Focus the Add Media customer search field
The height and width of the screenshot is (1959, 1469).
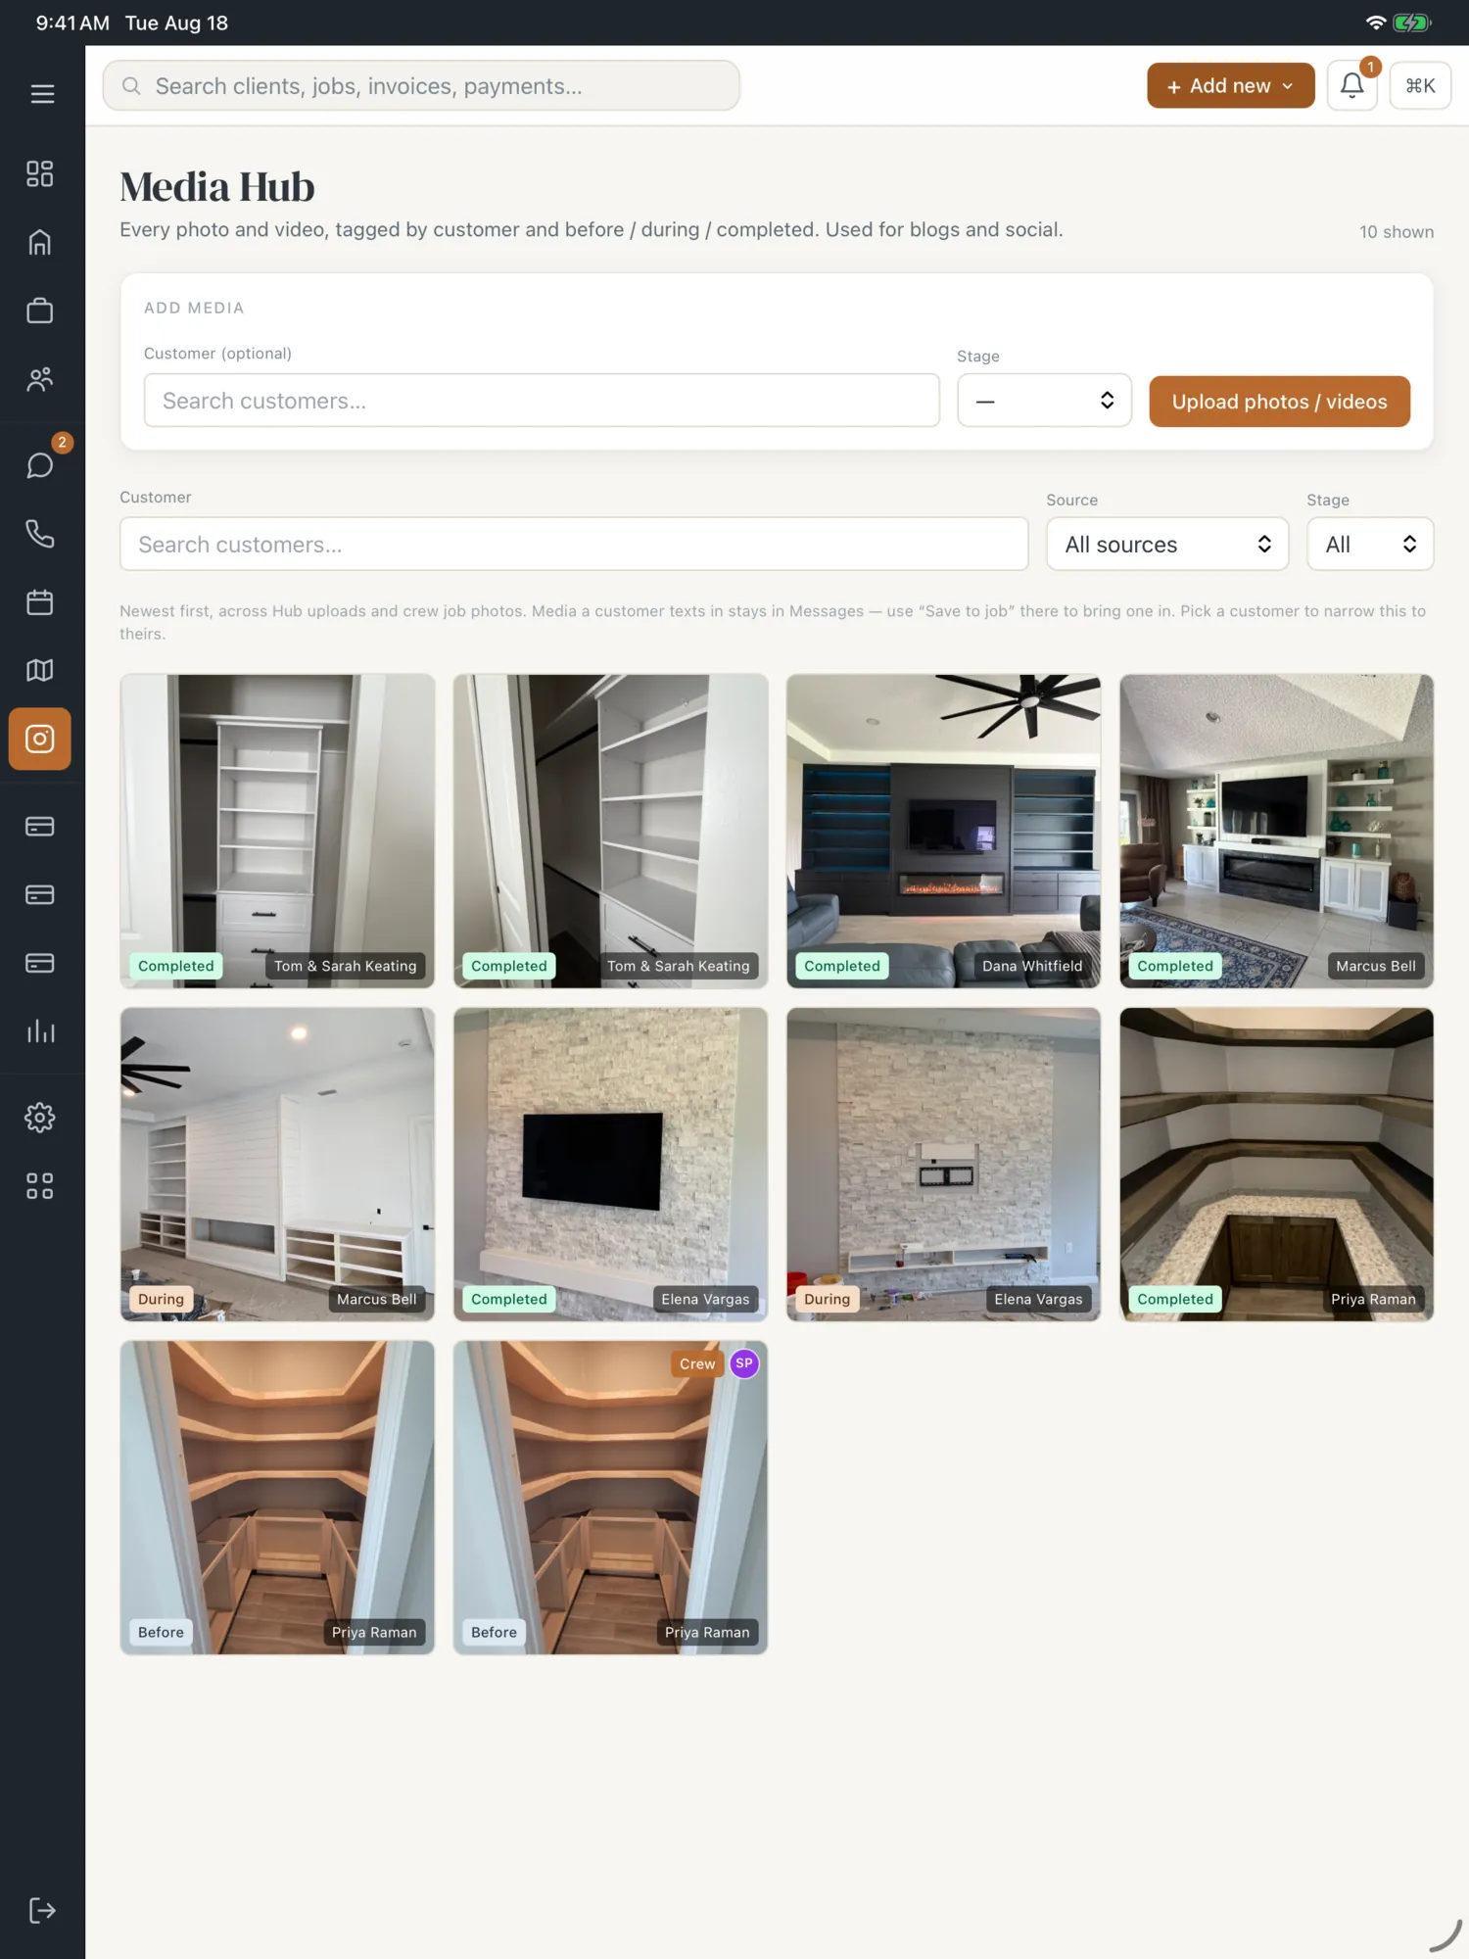[x=542, y=401]
